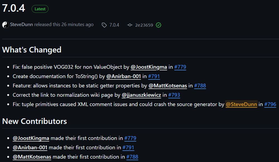
Task: Visit @MattKotsenas profile in What's Changed
Action: (x=168, y=86)
